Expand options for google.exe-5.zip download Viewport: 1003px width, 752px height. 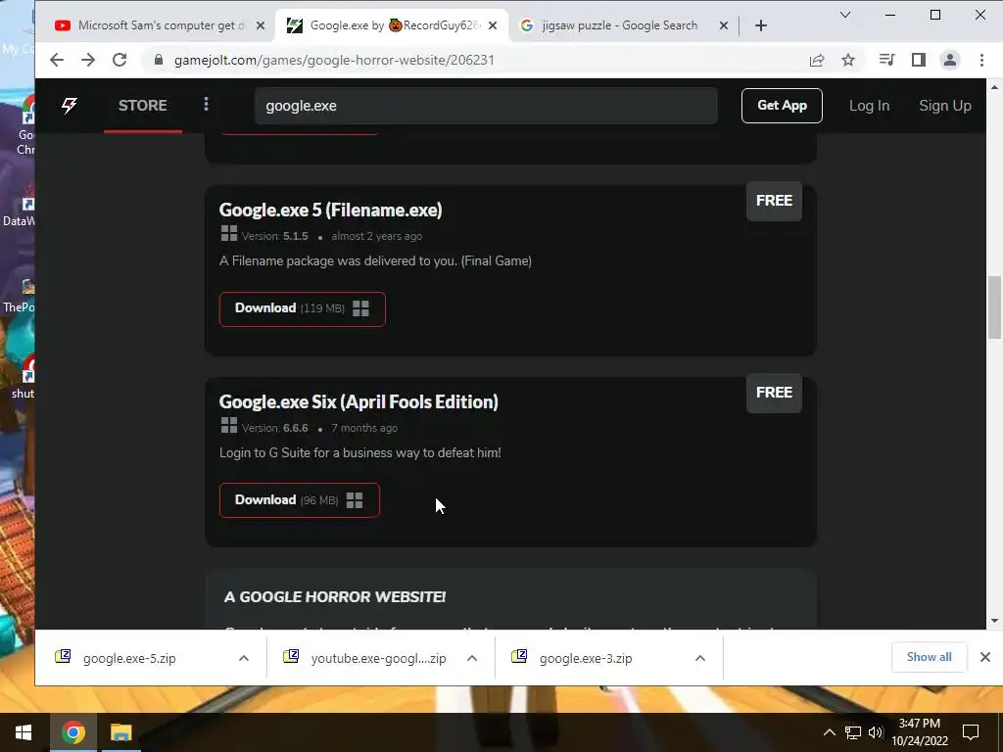click(244, 658)
